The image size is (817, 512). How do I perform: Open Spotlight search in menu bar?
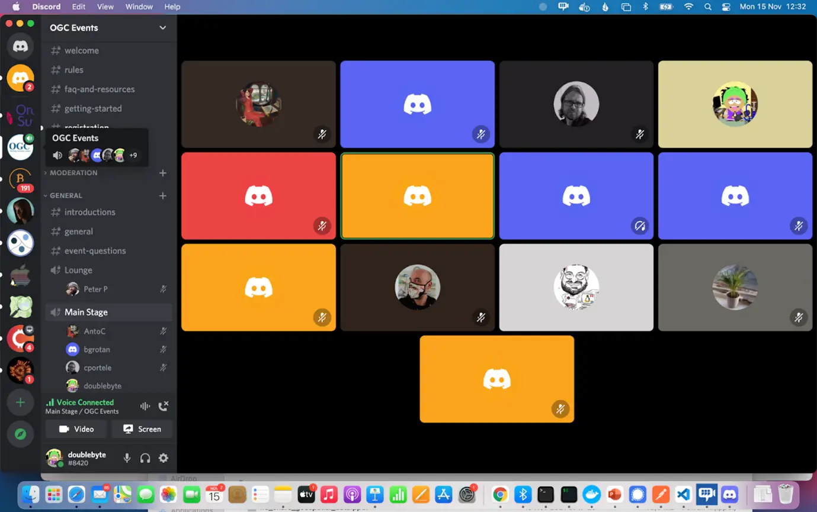tap(707, 7)
